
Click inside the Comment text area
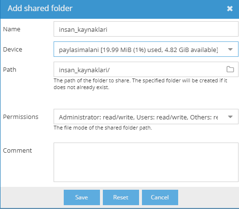pos(146,162)
